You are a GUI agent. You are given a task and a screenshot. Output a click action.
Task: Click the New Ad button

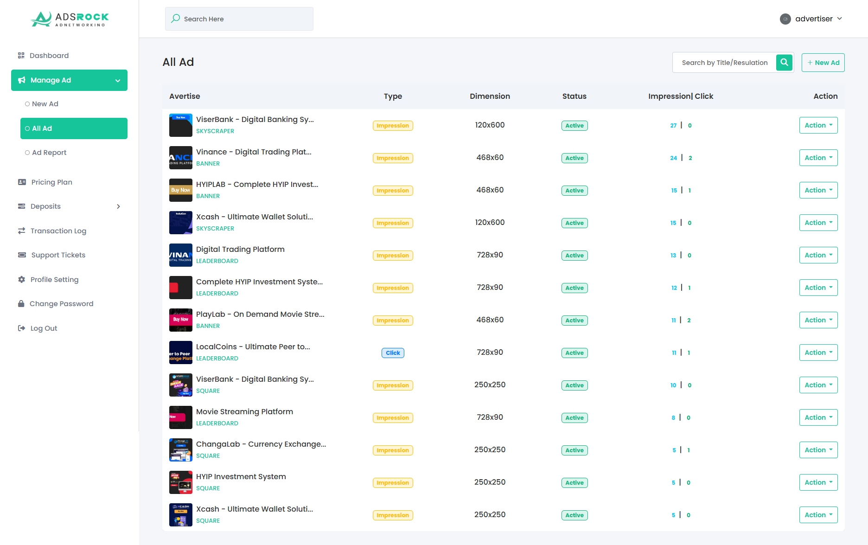tap(823, 63)
